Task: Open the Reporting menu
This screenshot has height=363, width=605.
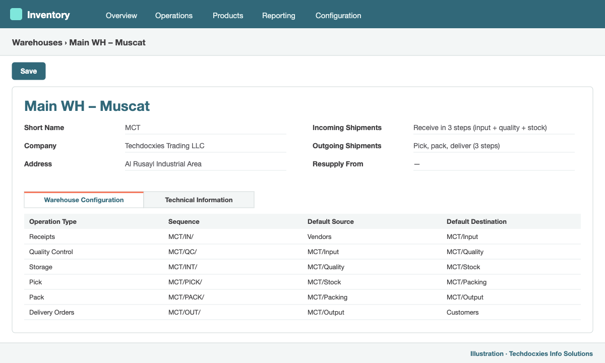Action: coord(279,16)
